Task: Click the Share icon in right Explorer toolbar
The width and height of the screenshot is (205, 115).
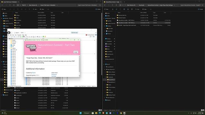Action: click(128, 9)
